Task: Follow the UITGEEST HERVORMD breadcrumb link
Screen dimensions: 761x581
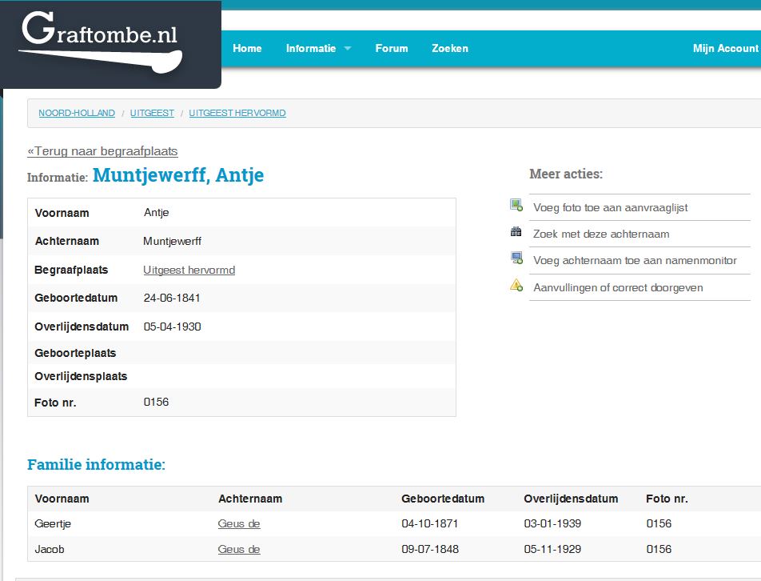Action: pyautogui.click(x=237, y=113)
